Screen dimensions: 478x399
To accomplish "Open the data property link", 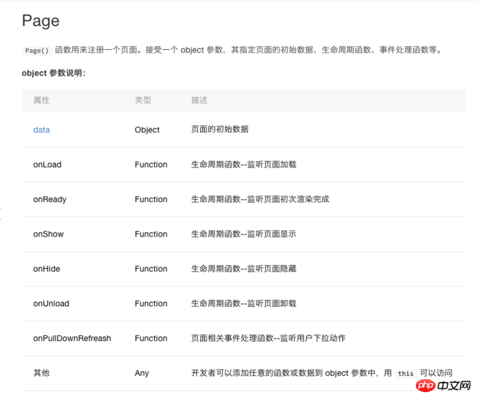I will 42,130.
